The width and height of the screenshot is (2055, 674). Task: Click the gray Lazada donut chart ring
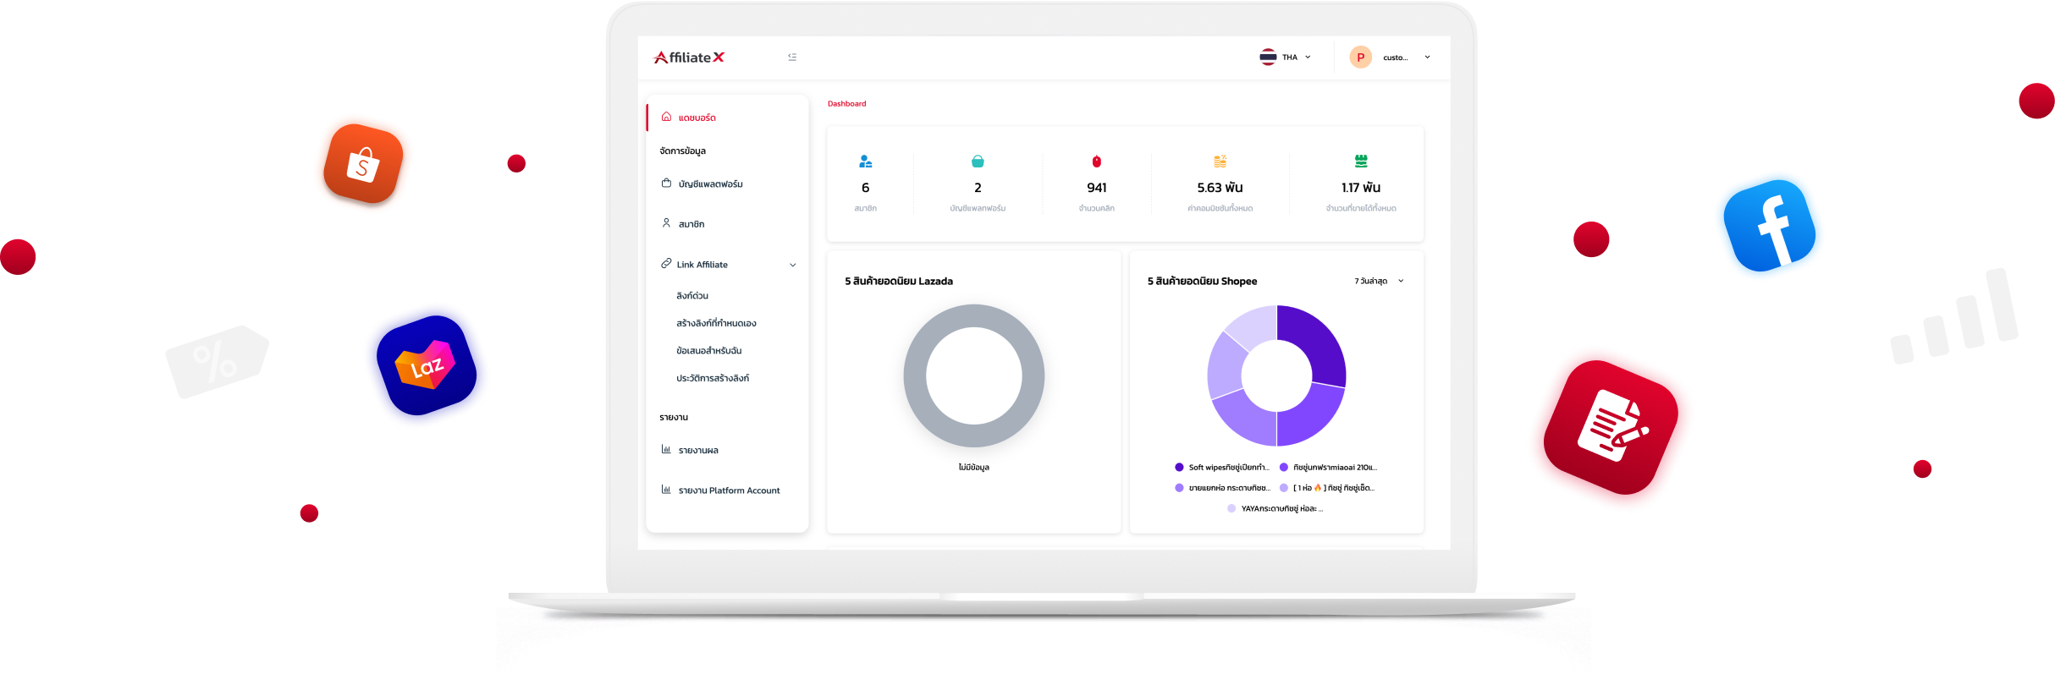[915, 375]
